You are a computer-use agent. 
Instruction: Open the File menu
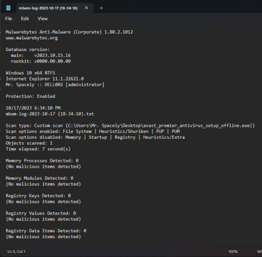click(8, 18)
